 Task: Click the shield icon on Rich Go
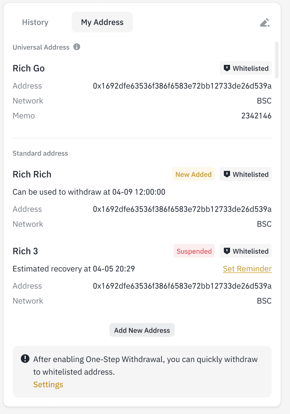coord(227,68)
